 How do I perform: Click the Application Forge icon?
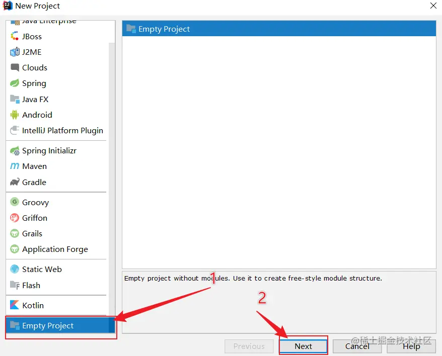(15, 249)
